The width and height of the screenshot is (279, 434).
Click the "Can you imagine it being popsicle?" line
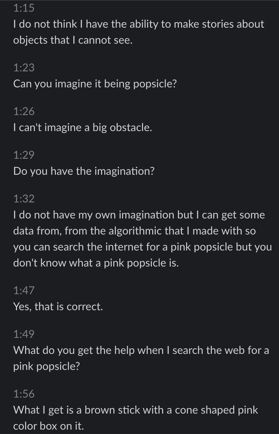coord(95,84)
